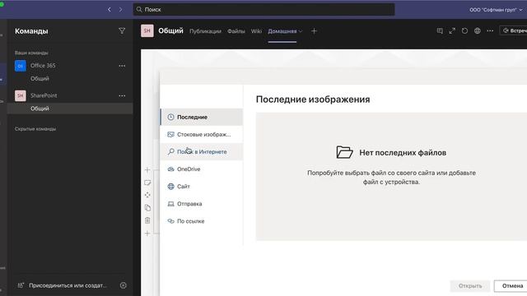Screen dimensions: 527x296
Task: Click the forward navigation arrow
Action: (x=120, y=10)
